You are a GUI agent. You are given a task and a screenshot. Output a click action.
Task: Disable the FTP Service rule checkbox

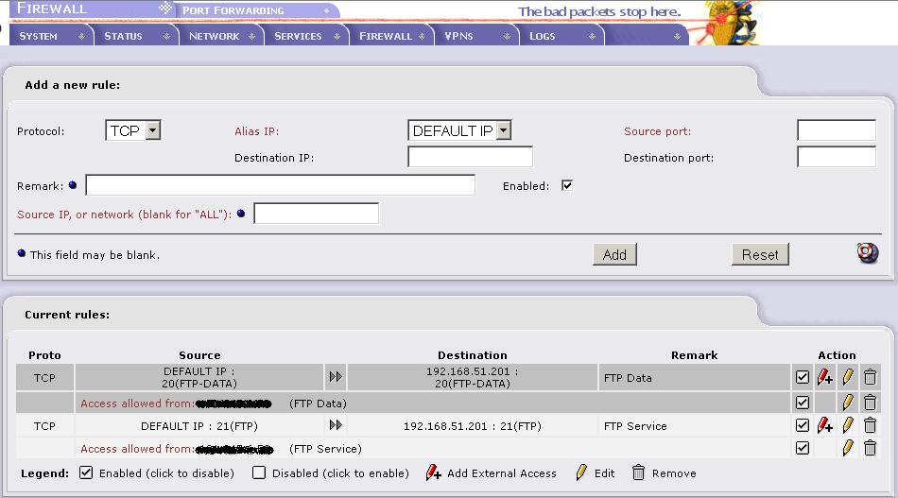click(x=803, y=425)
